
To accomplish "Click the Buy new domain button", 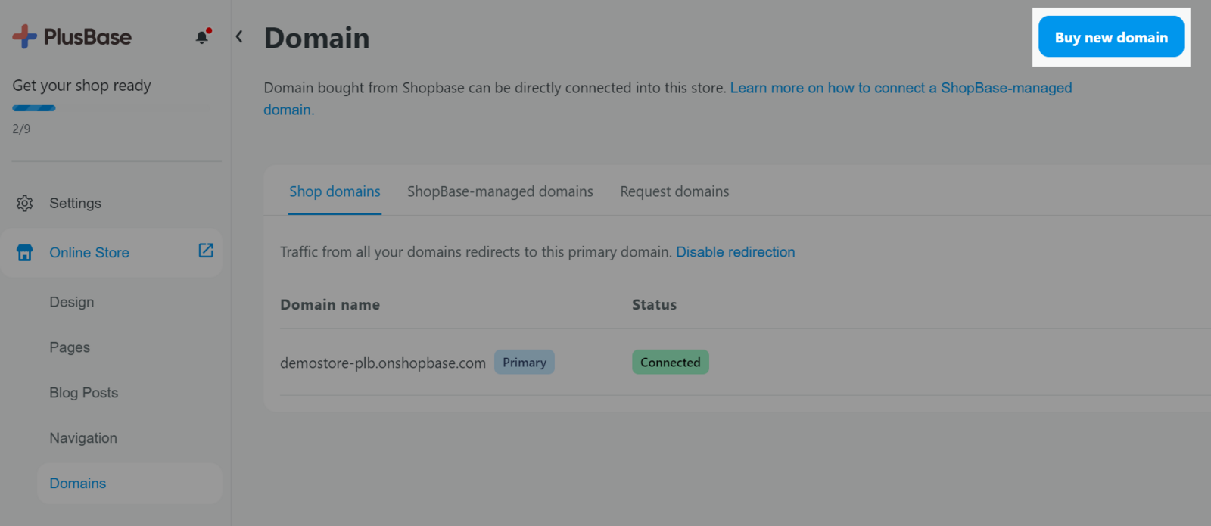I will [x=1110, y=37].
